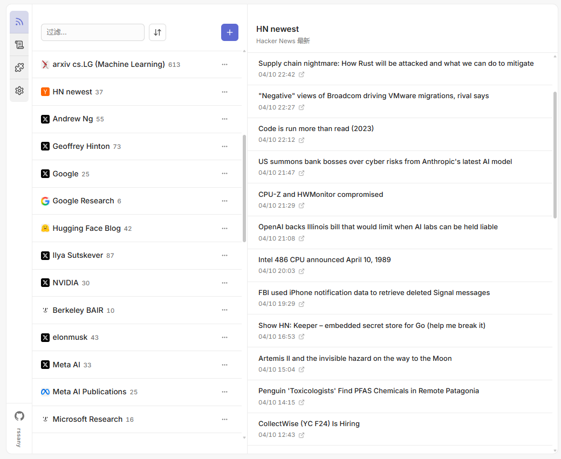Open more options for Meta AI feed
The width and height of the screenshot is (561, 459).
click(x=225, y=365)
